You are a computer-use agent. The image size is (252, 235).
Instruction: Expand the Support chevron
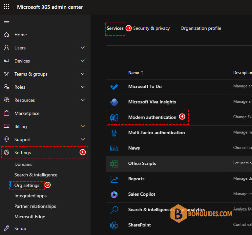(x=83, y=139)
